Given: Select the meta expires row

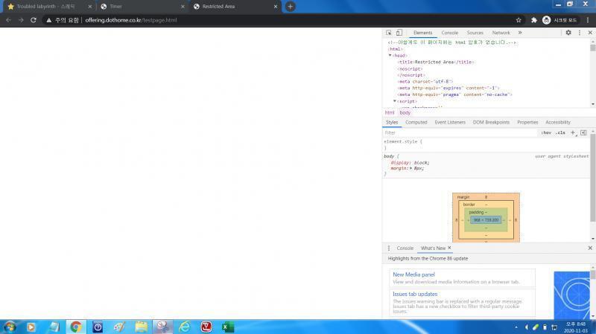Looking at the screenshot, I should [x=448, y=88].
